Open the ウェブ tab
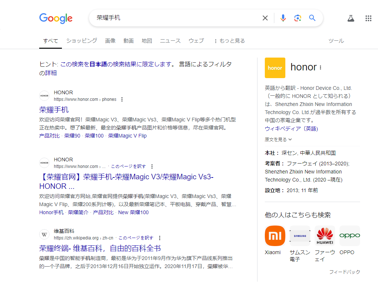Screen dimensions: 378x282 [196, 41]
